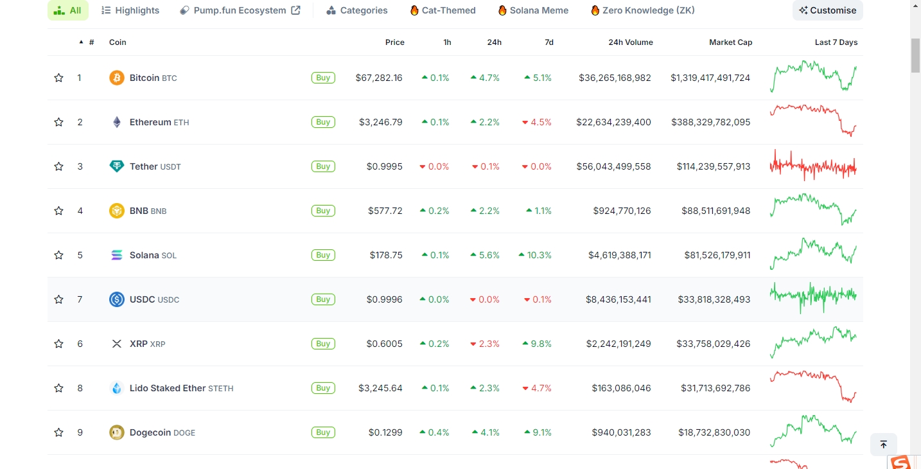The height and width of the screenshot is (469, 921).
Task: Sort table by Coin column
Action: [118, 42]
